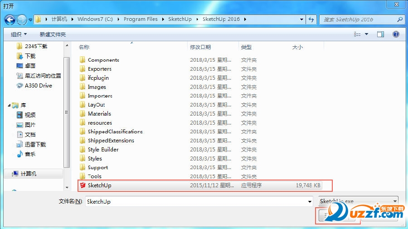Open the 组织 menu

point(19,34)
